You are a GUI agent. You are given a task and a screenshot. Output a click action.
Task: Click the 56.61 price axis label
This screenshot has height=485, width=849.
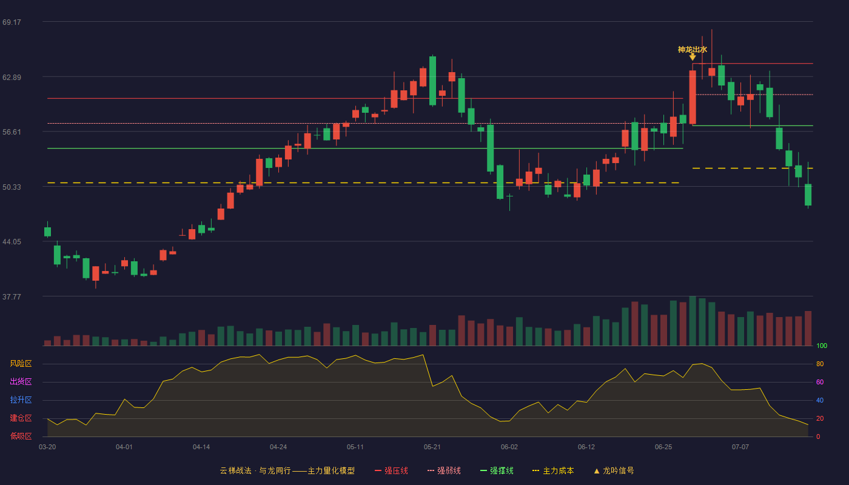(12, 132)
